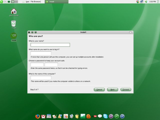Click the 'Who are you?' heading
The height and width of the screenshot is (120, 160).
tap(36, 36)
